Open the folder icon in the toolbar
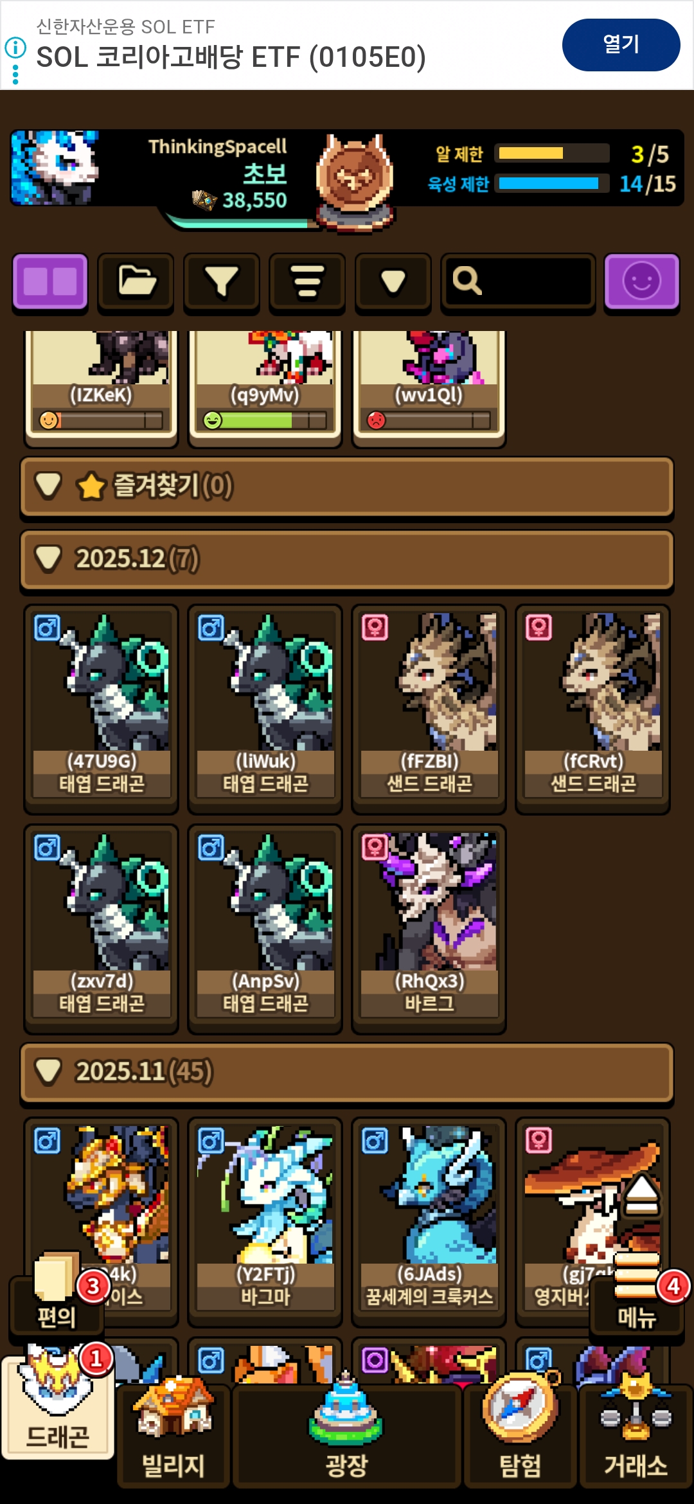Screen dimensions: 694x1504 136,282
